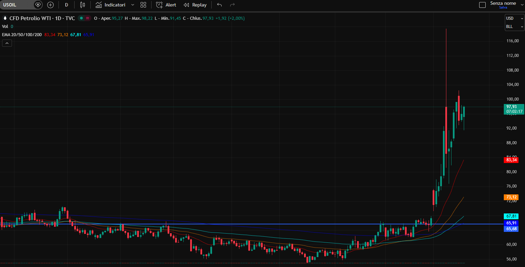Screen dimensions: 525x267
Task: Click the high price 98,22 in the legend
Action: [147, 18]
